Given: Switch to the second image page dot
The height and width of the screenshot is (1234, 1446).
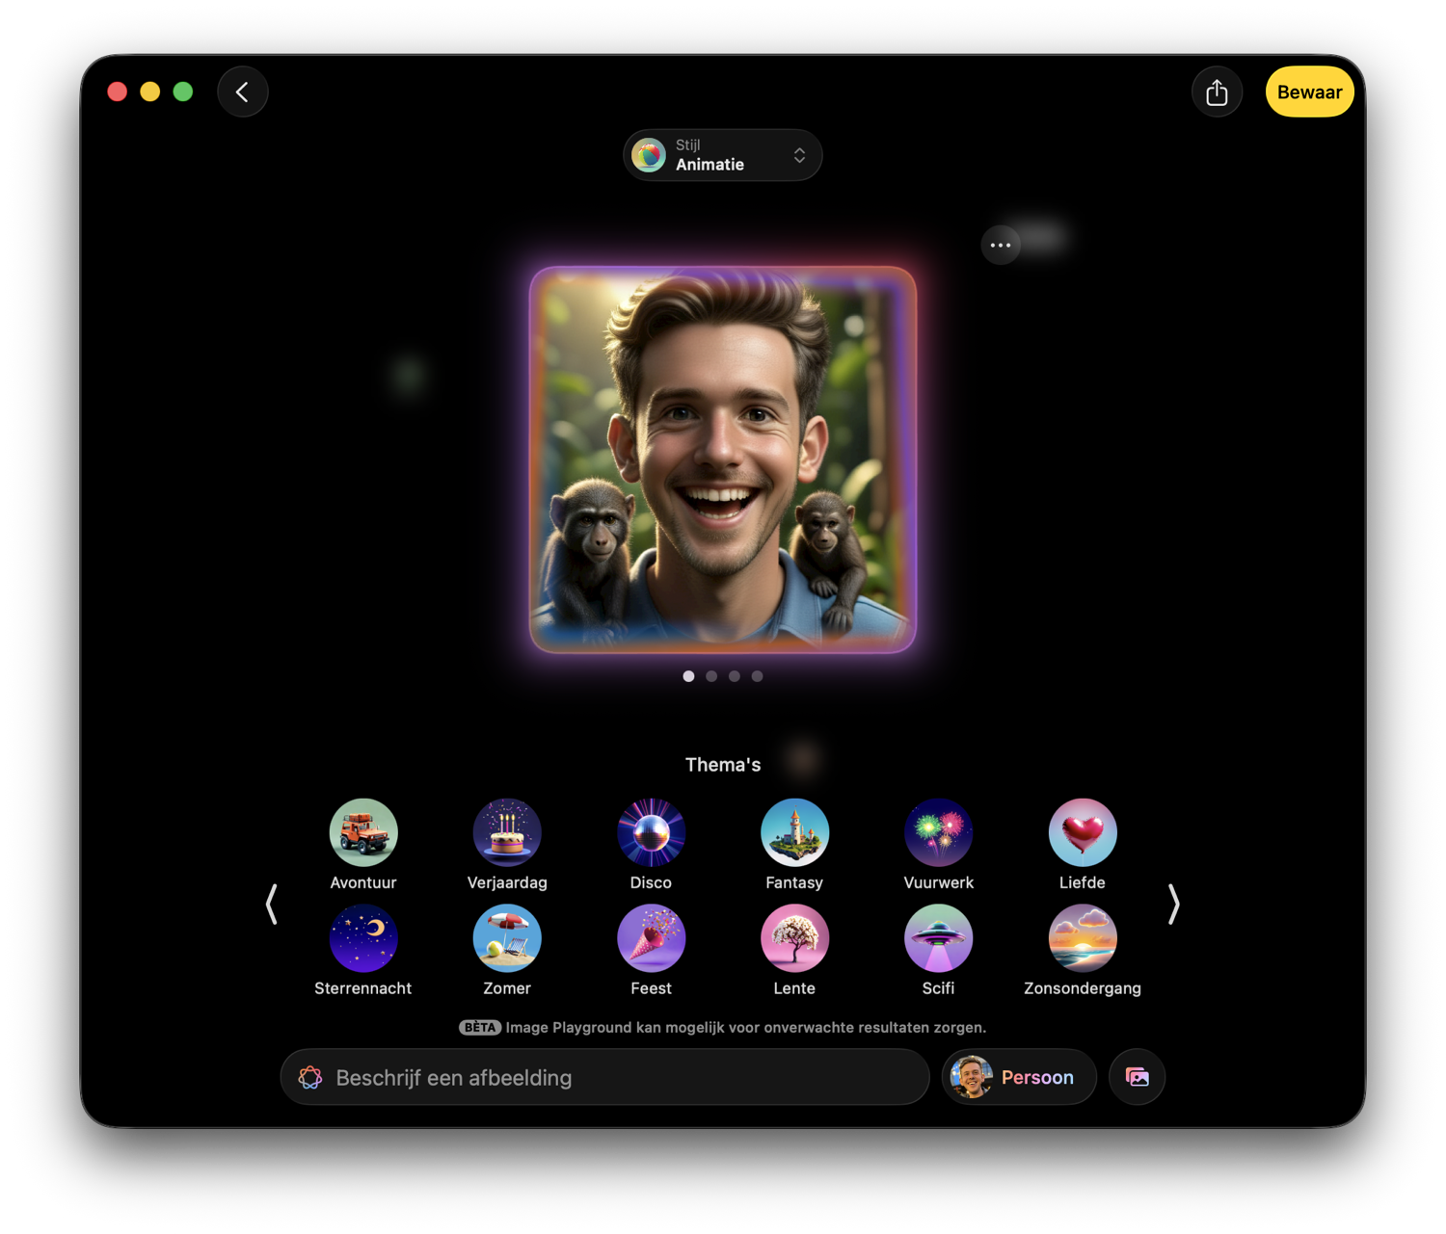Looking at the screenshot, I should (x=711, y=676).
